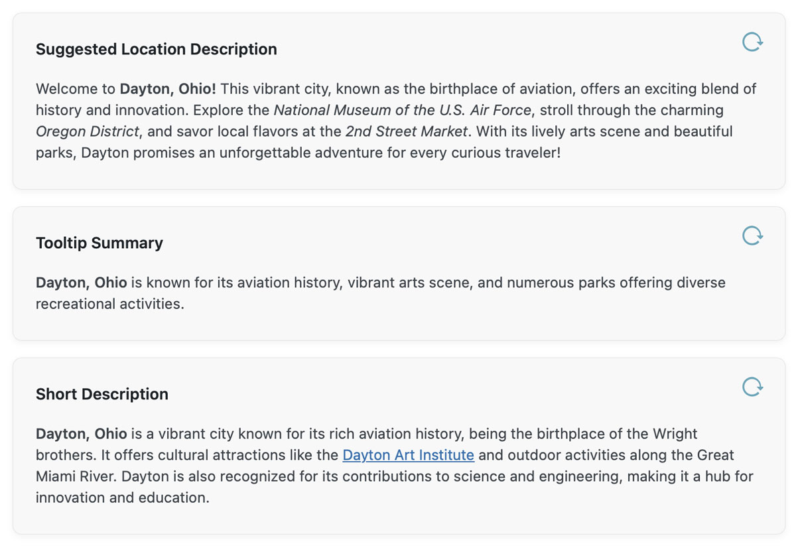The width and height of the screenshot is (796, 546).
Task: Refresh the Tooltip Summary text
Action: [752, 236]
